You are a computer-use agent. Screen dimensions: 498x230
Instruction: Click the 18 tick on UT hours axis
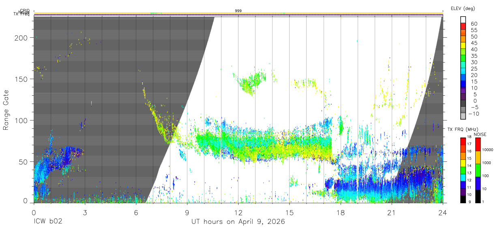340,212
